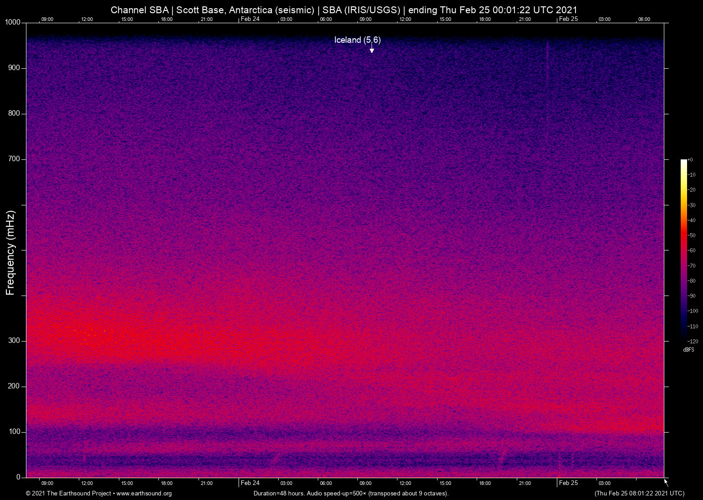
Task: Select the Iceland (5.6) event label
Action: [x=357, y=40]
